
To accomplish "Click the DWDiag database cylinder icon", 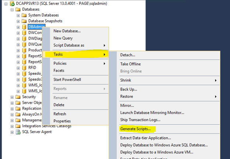I will click(24, 38).
